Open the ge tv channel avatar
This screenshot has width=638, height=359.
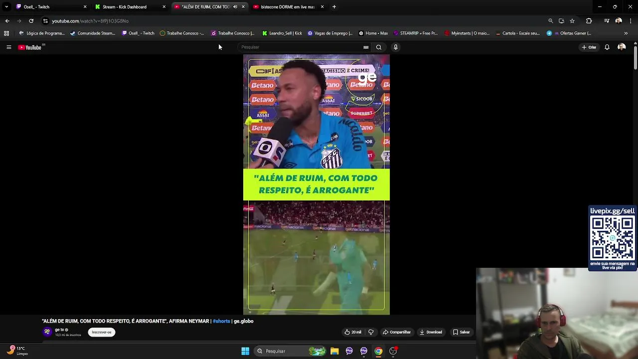[47, 332]
